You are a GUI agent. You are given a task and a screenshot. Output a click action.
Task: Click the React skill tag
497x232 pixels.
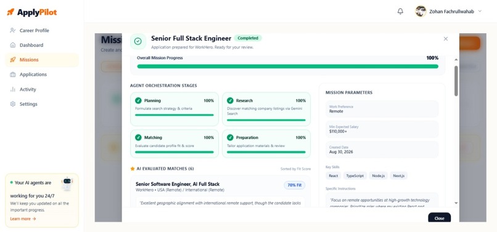[x=333, y=175]
